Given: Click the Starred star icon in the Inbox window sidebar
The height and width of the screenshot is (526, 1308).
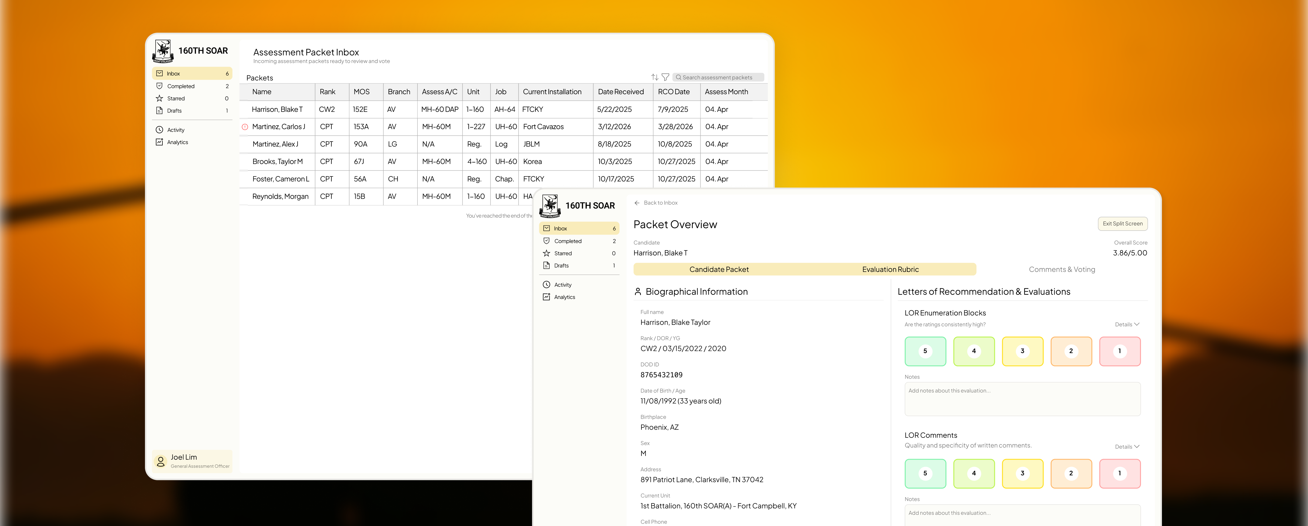Looking at the screenshot, I should pyautogui.click(x=159, y=98).
